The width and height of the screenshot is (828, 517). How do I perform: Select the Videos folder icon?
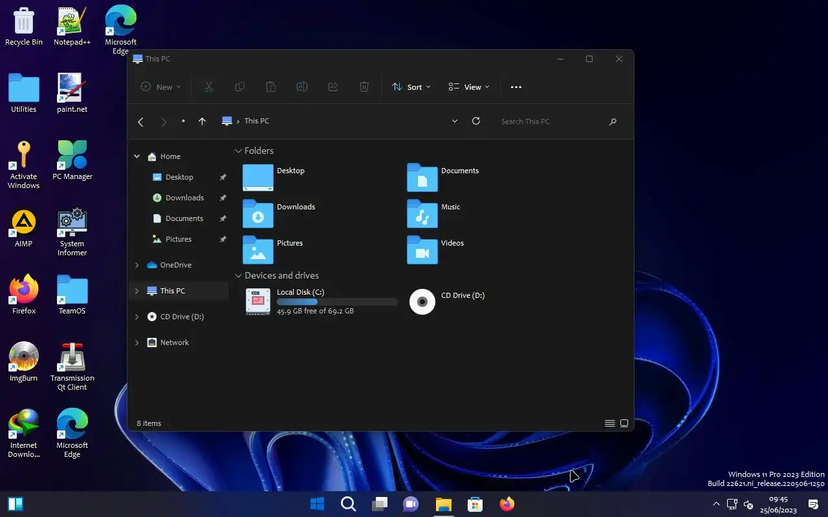(422, 249)
